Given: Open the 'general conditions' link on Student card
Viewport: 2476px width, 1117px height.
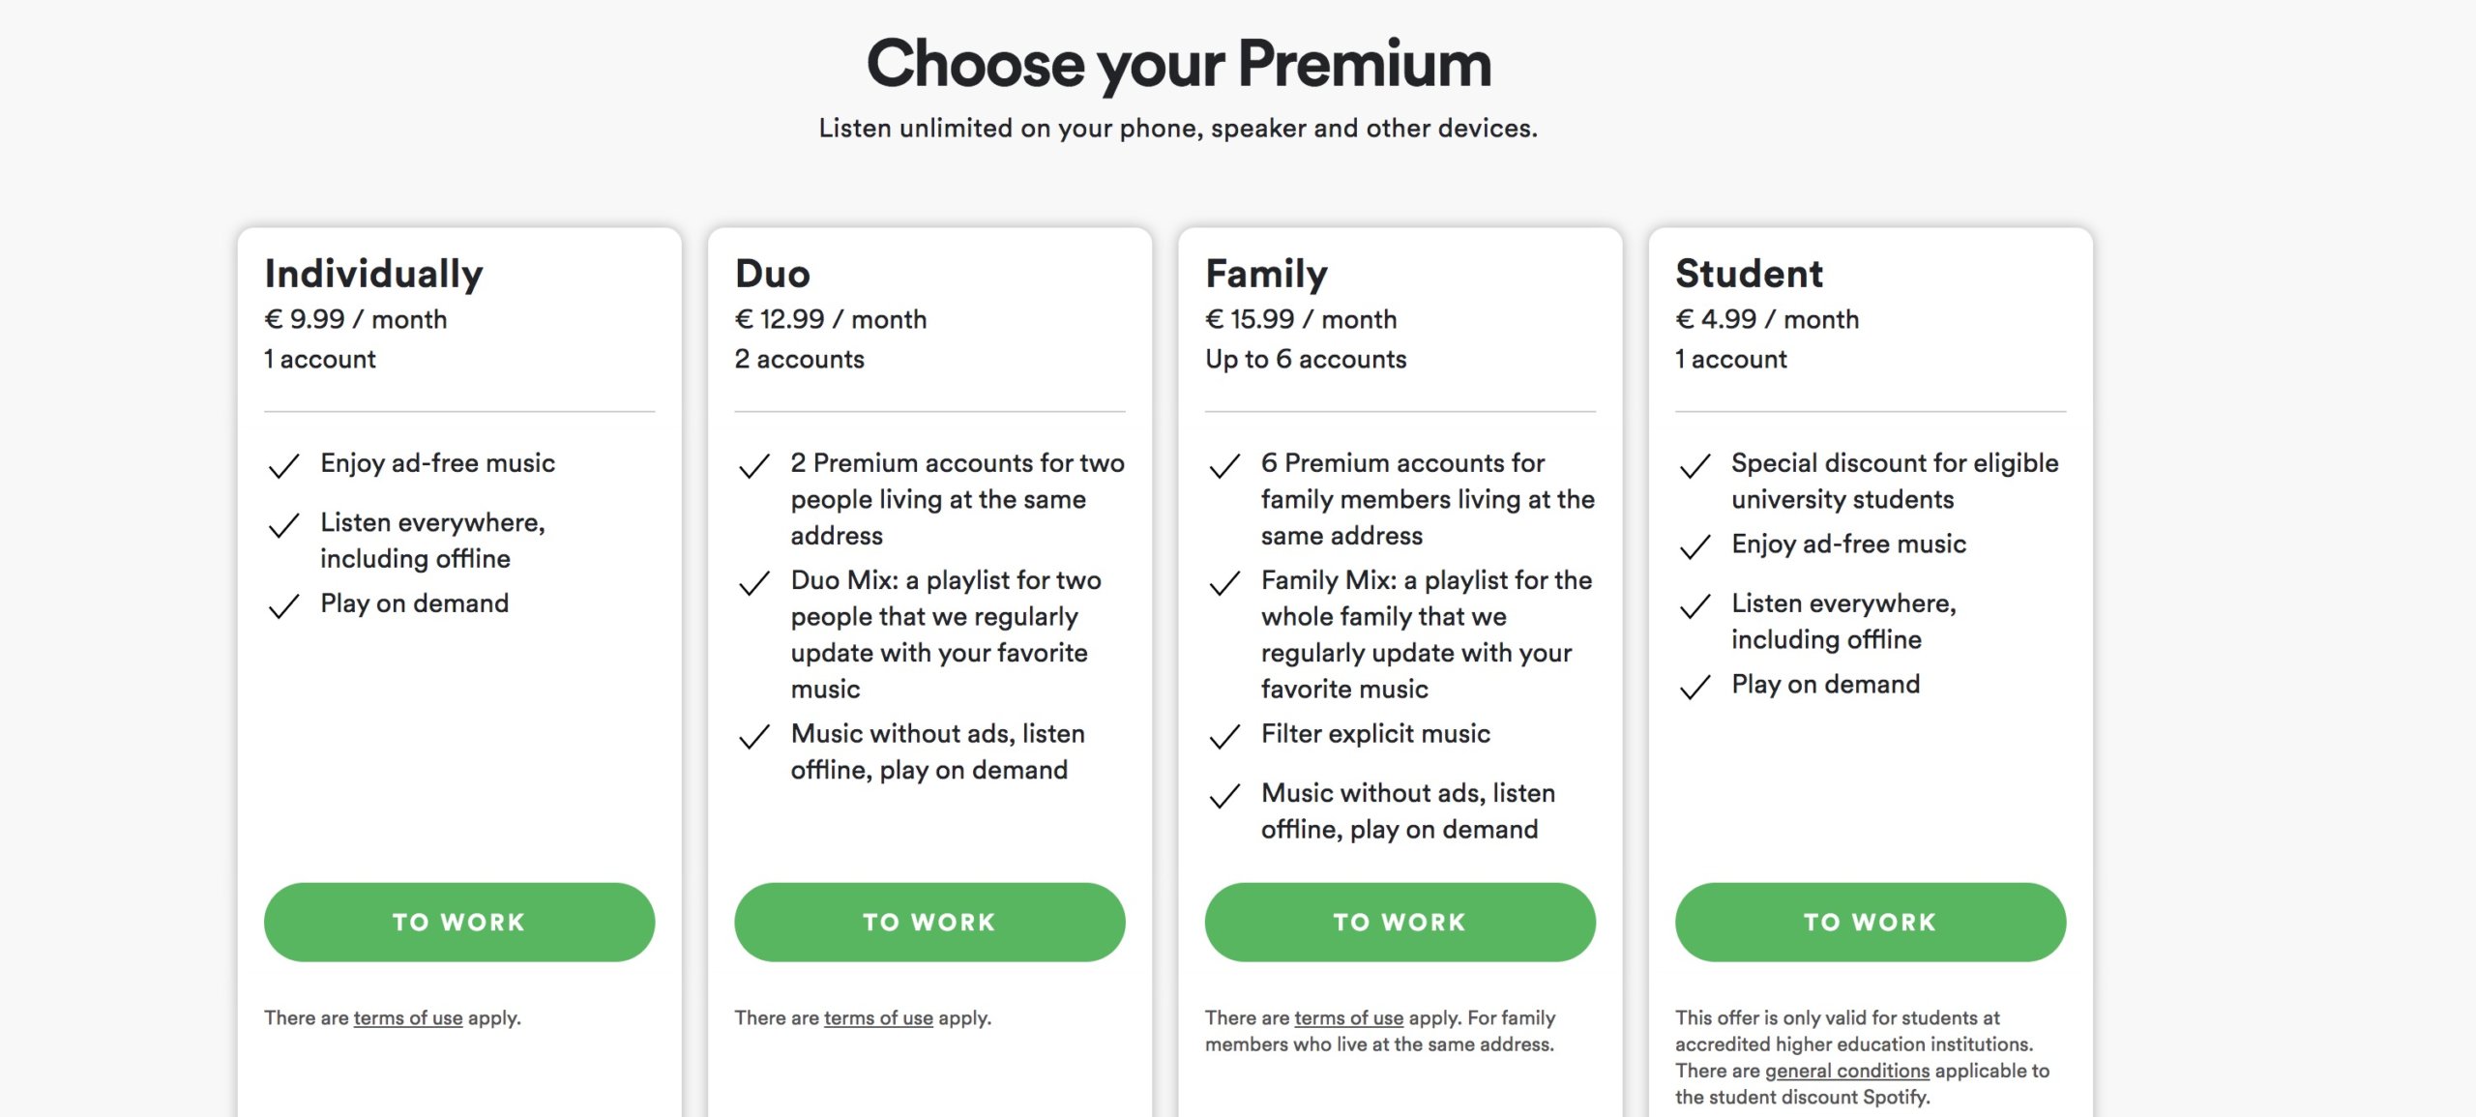Looking at the screenshot, I should point(1845,1071).
